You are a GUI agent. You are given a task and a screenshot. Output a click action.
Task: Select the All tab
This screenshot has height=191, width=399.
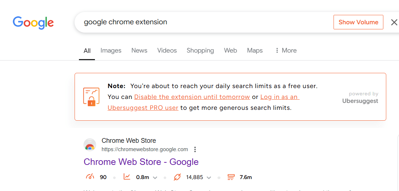coord(87,51)
